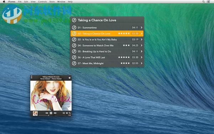Expand the Breaking Up Is Hard to Do chevron
The width and height of the screenshot is (214, 134).
point(142,51)
